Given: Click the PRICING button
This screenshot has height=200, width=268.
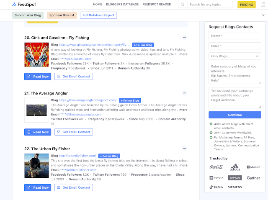Looking at the screenshot, I should click(247, 5).
